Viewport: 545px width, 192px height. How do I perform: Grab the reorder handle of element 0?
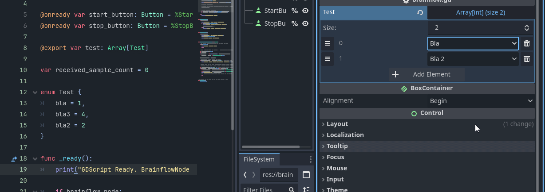[328, 43]
